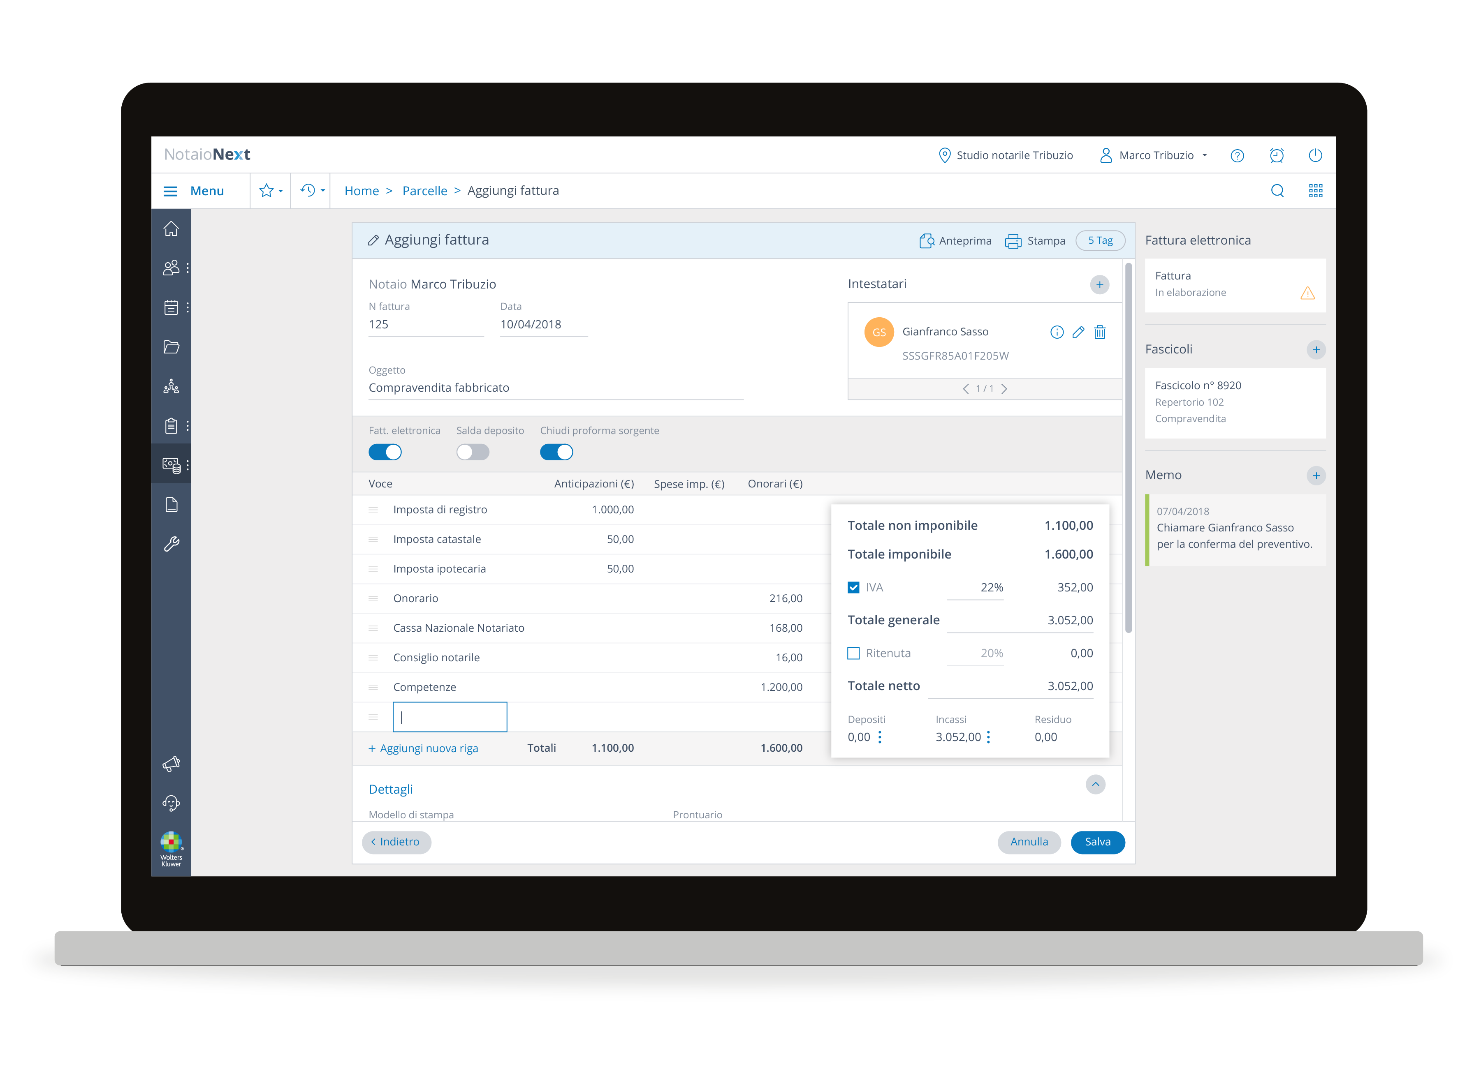Open the wrench settings sidebar icon
The image size is (1481, 1069).
pos(171,544)
